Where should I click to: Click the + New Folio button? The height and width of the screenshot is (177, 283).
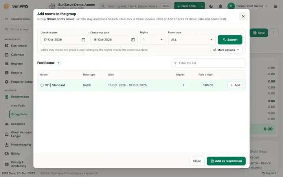186,6
